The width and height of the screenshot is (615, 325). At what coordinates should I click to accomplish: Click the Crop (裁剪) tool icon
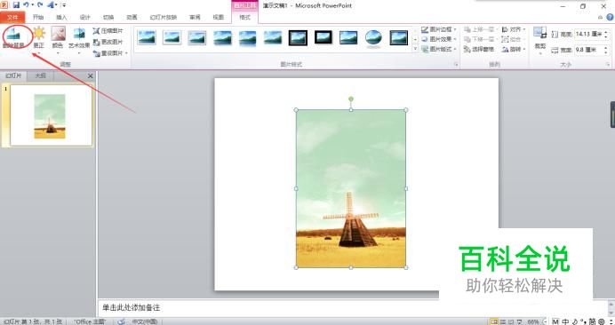point(540,34)
